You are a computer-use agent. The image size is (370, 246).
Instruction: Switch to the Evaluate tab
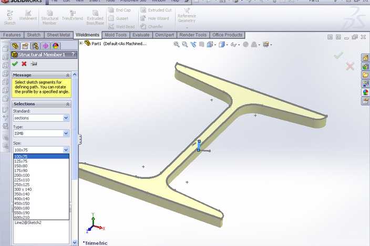click(141, 35)
